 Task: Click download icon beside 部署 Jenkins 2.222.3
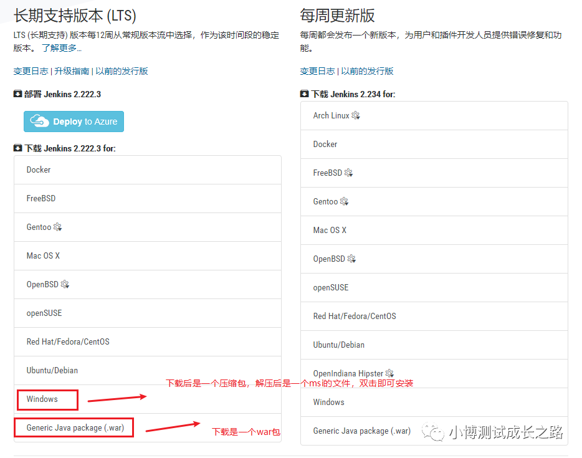[x=17, y=94]
